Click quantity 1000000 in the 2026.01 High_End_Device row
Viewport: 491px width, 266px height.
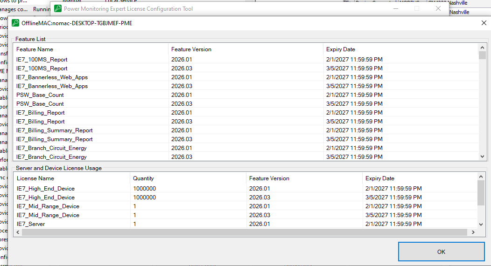pyautogui.click(x=144, y=189)
